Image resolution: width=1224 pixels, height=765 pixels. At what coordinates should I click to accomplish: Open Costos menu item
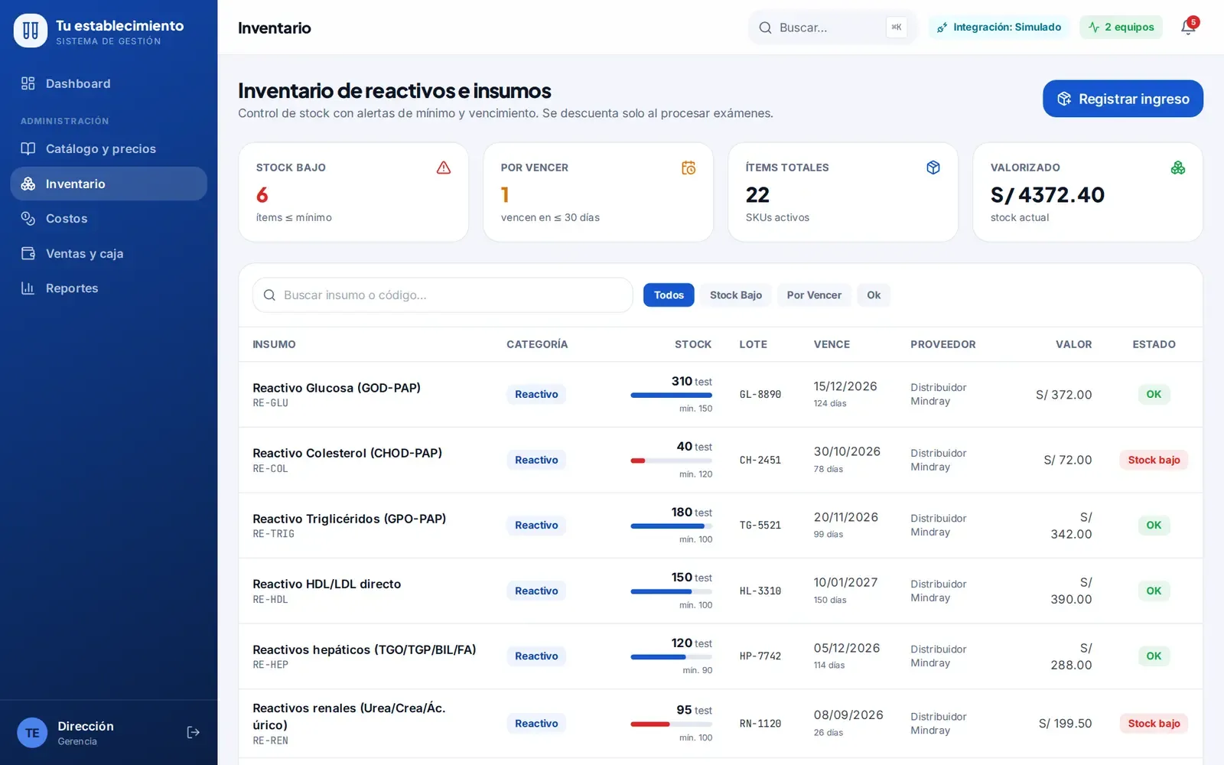tap(109, 219)
